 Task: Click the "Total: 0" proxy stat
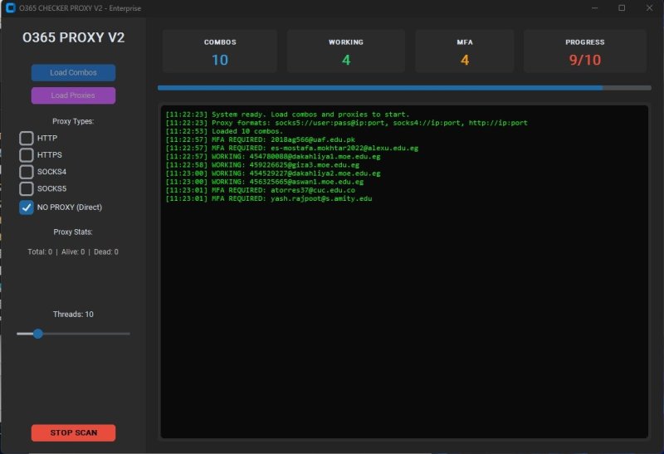40,252
